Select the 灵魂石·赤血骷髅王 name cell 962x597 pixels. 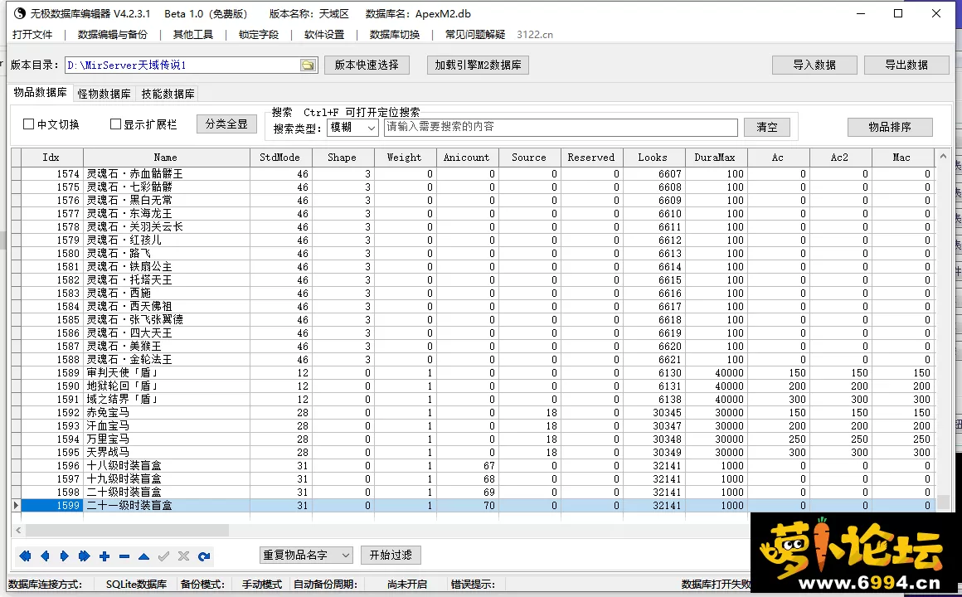[x=166, y=173]
